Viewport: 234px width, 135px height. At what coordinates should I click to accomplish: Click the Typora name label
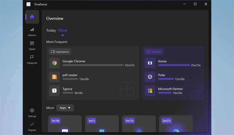coord(67,89)
